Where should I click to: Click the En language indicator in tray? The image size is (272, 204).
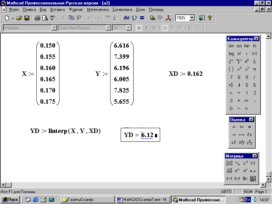click(x=248, y=200)
